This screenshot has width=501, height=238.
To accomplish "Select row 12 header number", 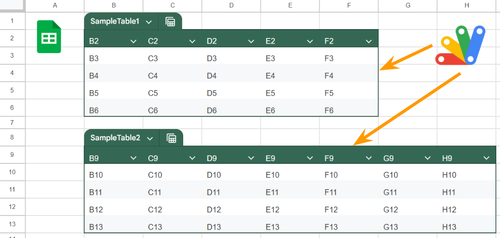I will (x=12, y=207).
